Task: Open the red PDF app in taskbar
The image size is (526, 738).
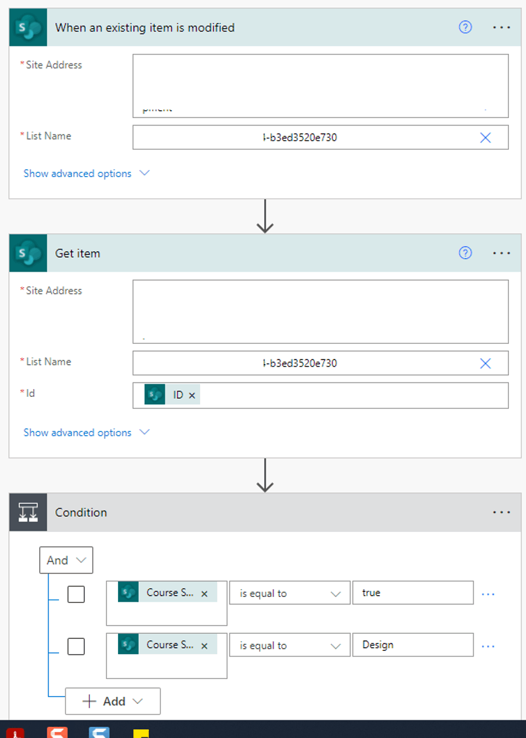Action: click(x=15, y=733)
